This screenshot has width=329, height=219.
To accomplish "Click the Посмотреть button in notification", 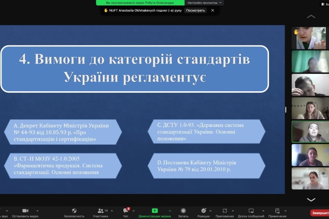I will (x=195, y=10).
